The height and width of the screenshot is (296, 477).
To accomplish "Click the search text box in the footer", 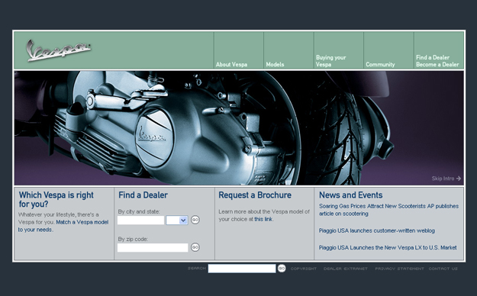I will 242,269.
